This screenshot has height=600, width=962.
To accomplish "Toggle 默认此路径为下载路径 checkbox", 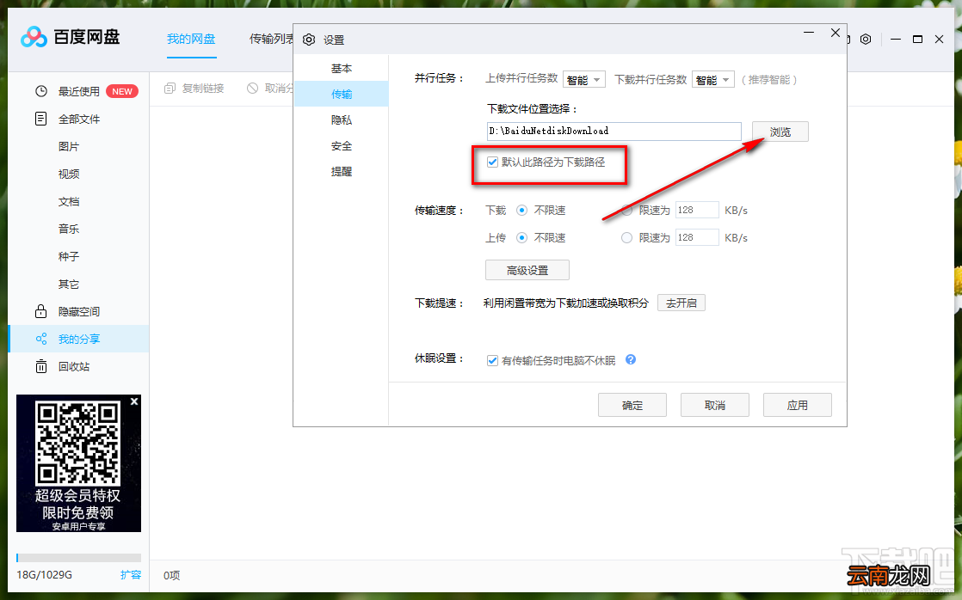I will [492, 162].
